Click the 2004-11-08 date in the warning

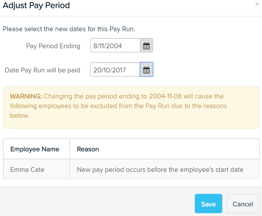tap(165, 96)
